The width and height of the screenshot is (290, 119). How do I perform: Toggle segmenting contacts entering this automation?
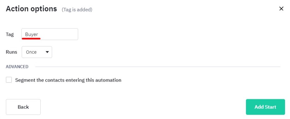tap(9, 80)
